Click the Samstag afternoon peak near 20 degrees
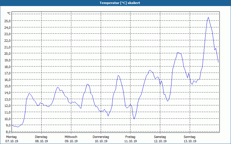The height and width of the screenshot is (144, 231). tap(178, 53)
